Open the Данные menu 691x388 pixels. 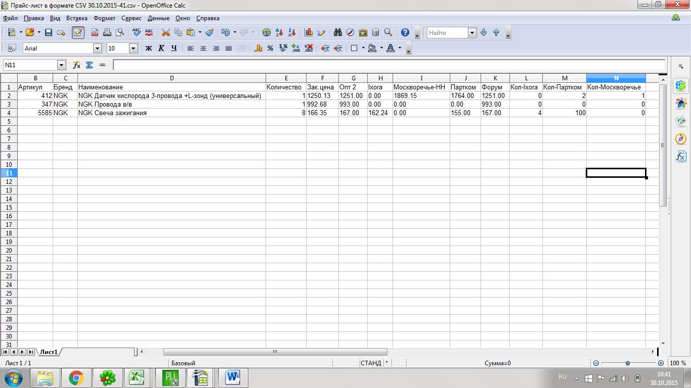(158, 18)
